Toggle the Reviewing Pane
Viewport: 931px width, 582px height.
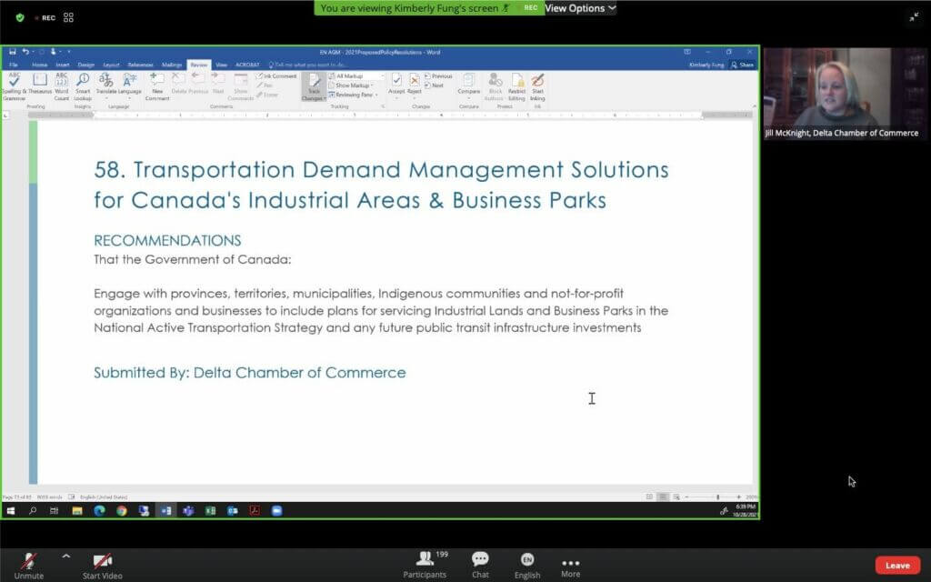(353, 95)
